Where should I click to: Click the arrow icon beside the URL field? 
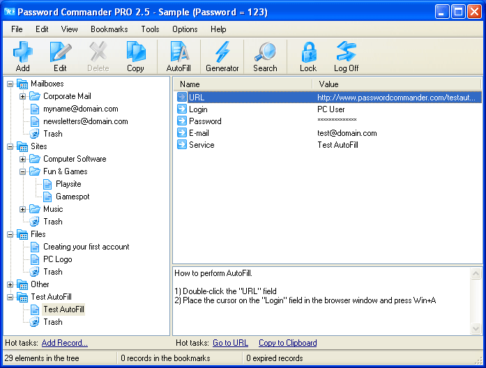tap(182, 97)
